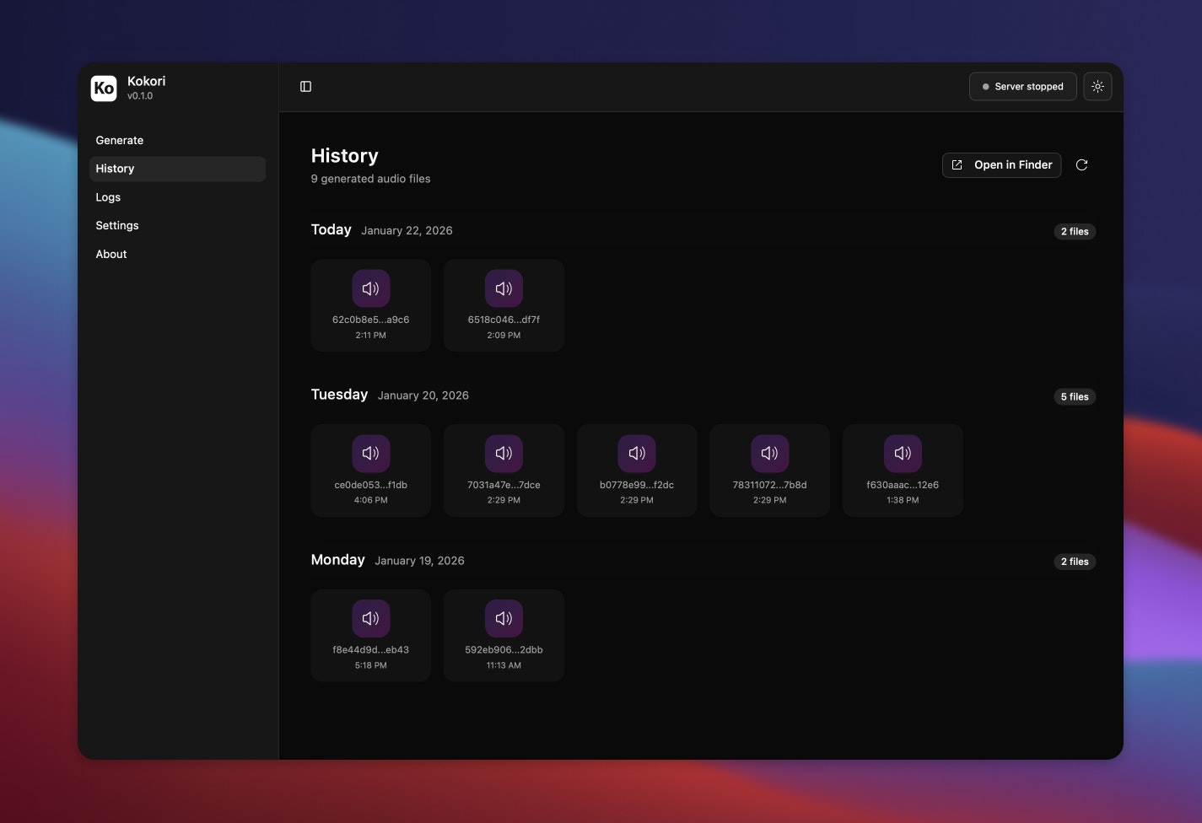The image size is (1202, 823).
Task: Select file name 62c0b8e5...a9c6
Action: 371,320
